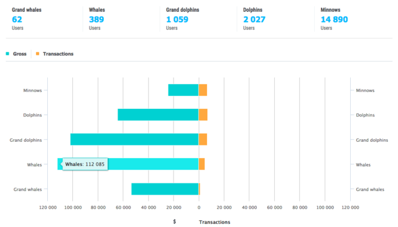Image resolution: width=398 pixels, height=227 pixels.
Task: Click the orange Transactions legend color square
Action: [x=37, y=53]
